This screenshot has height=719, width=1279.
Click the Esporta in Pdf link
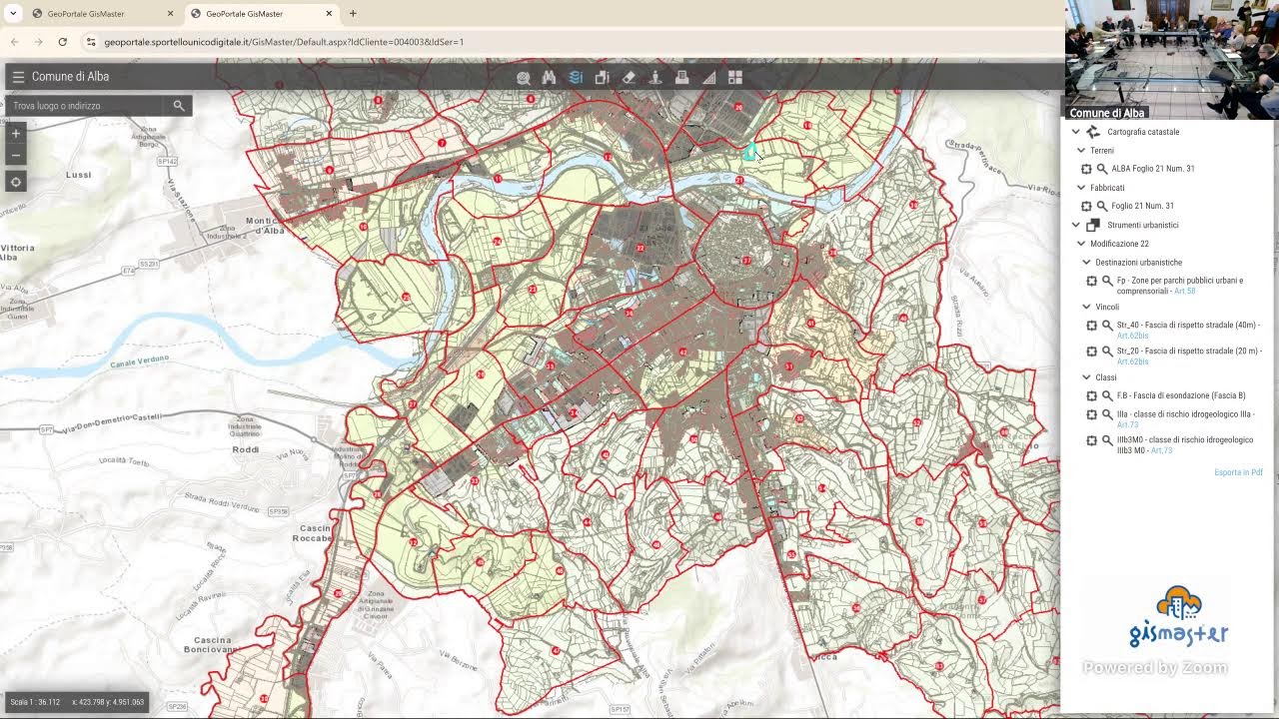coord(1238,472)
